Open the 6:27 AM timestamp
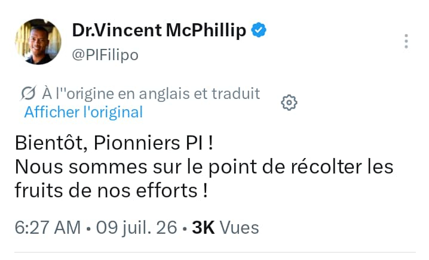The width and height of the screenshot is (429, 260). pos(48,228)
